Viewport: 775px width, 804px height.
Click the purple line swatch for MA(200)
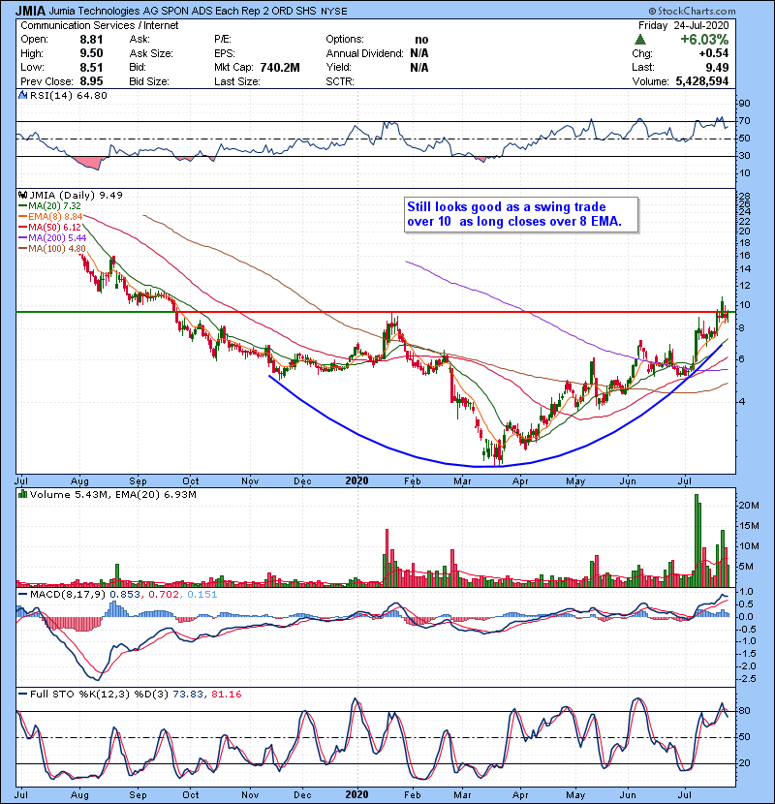pyautogui.click(x=23, y=238)
